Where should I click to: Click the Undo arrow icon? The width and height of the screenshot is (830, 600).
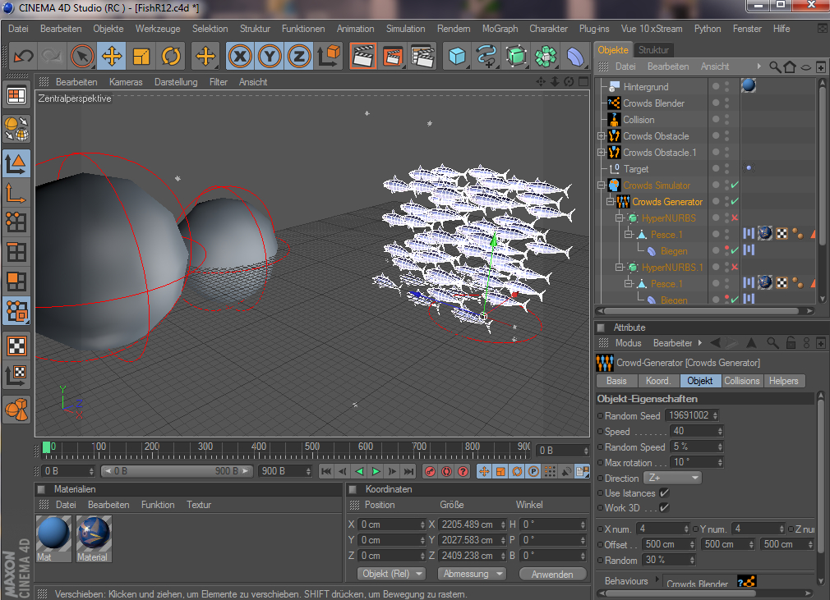coord(23,56)
